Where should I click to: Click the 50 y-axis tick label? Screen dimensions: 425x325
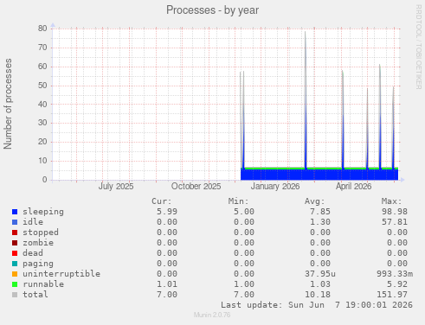point(42,86)
